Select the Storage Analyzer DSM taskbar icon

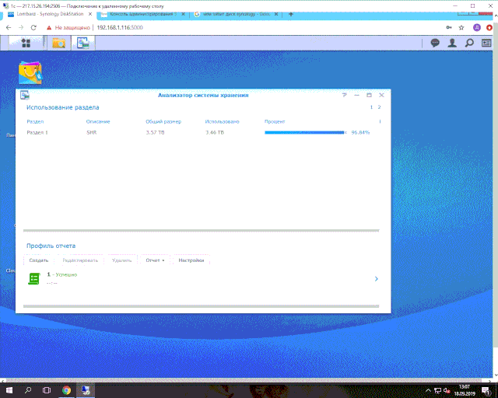(x=83, y=43)
